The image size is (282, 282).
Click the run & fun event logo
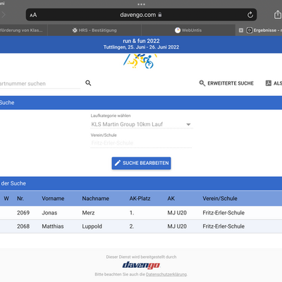click(140, 61)
